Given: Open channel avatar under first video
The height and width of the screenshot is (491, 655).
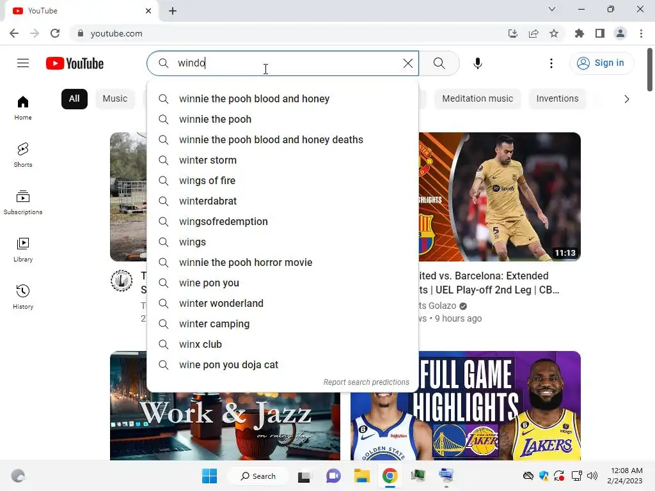Looking at the screenshot, I should click(x=122, y=281).
